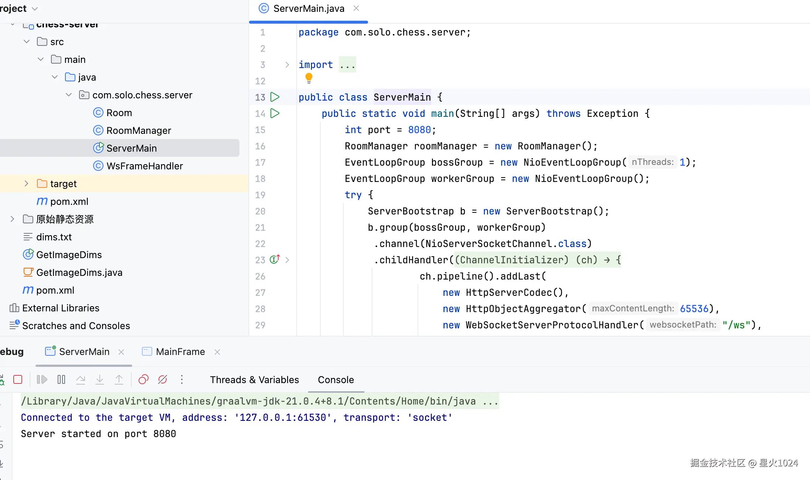This screenshot has height=480, width=810.
Task: Expand the folded lambda at line 23
Action: point(287,260)
